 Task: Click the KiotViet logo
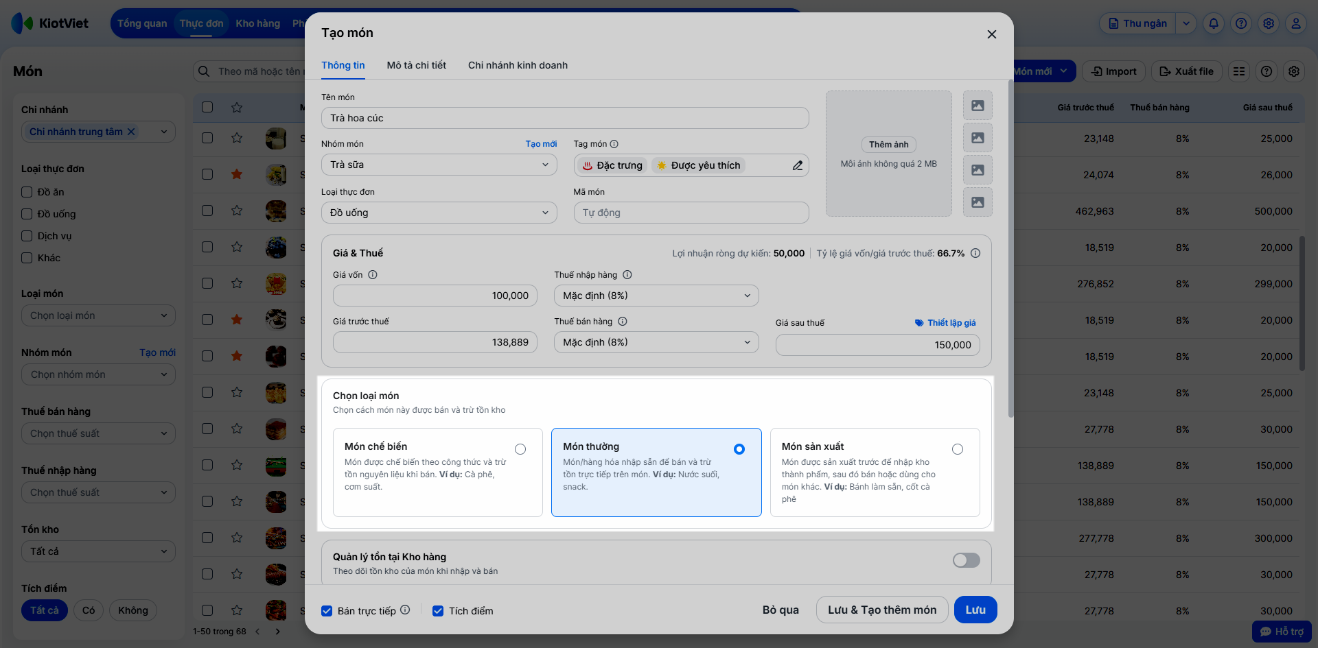point(50,23)
